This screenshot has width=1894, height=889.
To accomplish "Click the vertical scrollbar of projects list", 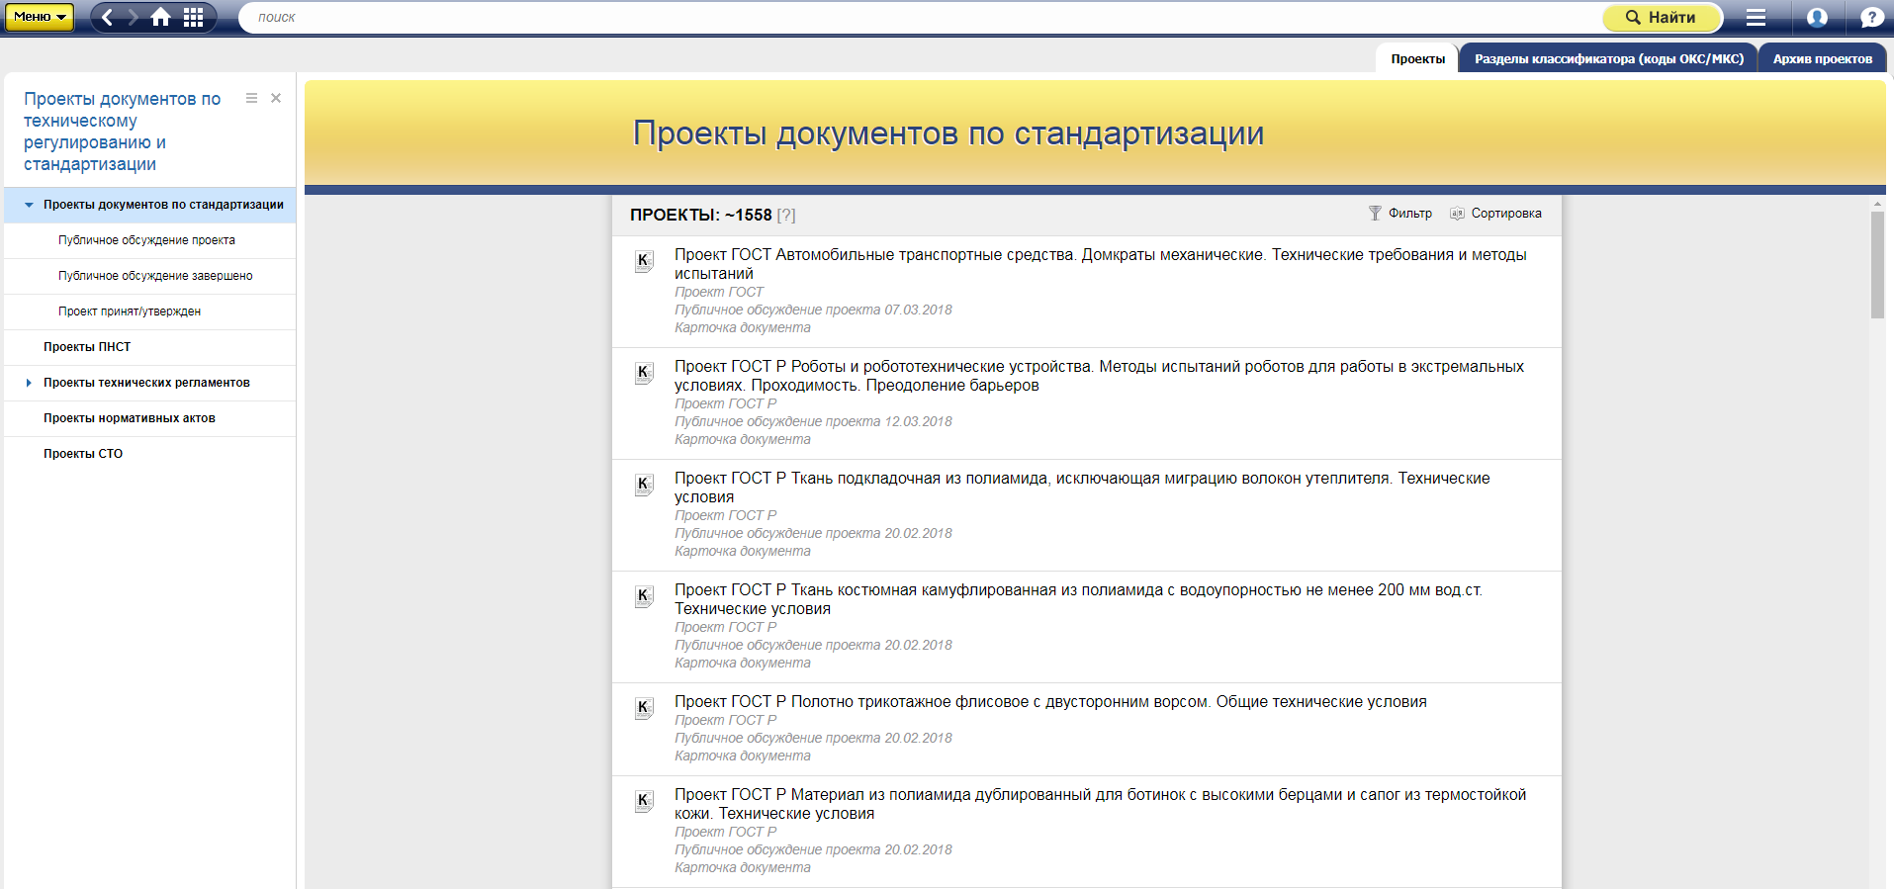I will 1877,265.
